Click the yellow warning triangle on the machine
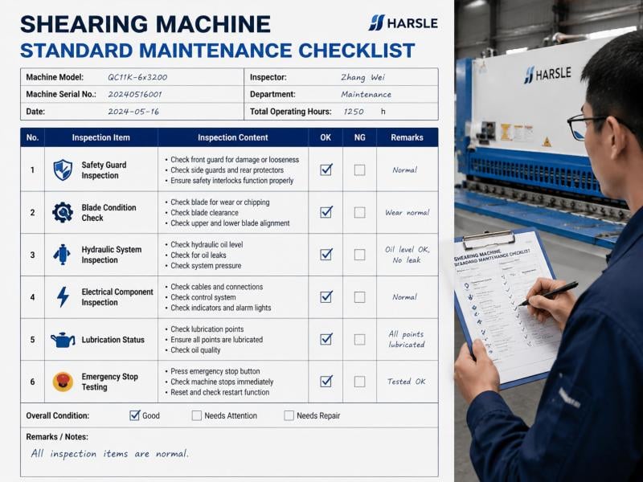Viewport: 643px width, 482px height. 547,142
